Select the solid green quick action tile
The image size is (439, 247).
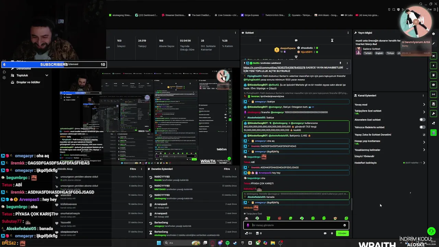click(434, 132)
